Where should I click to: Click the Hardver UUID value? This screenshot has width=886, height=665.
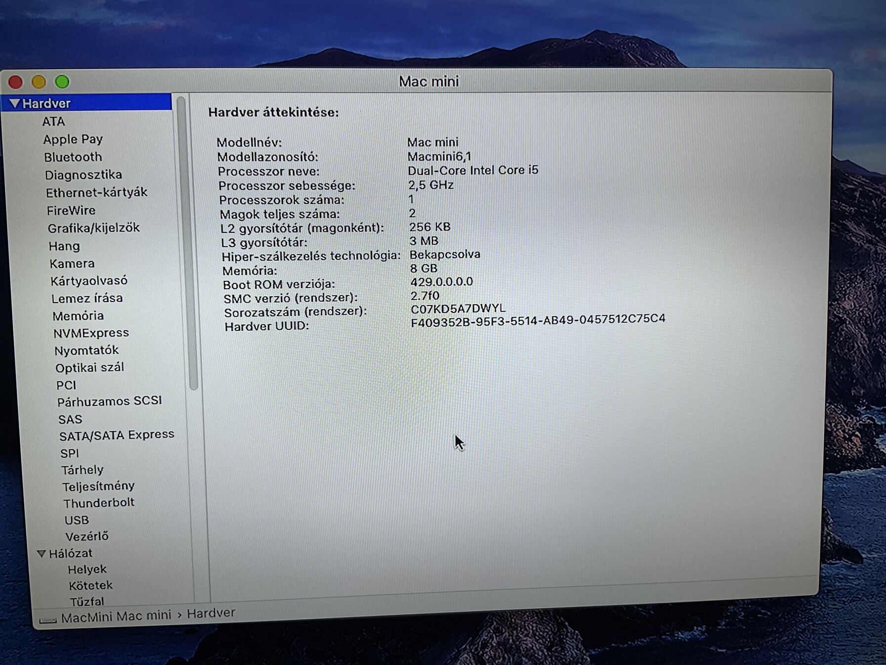pyautogui.click(x=538, y=320)
